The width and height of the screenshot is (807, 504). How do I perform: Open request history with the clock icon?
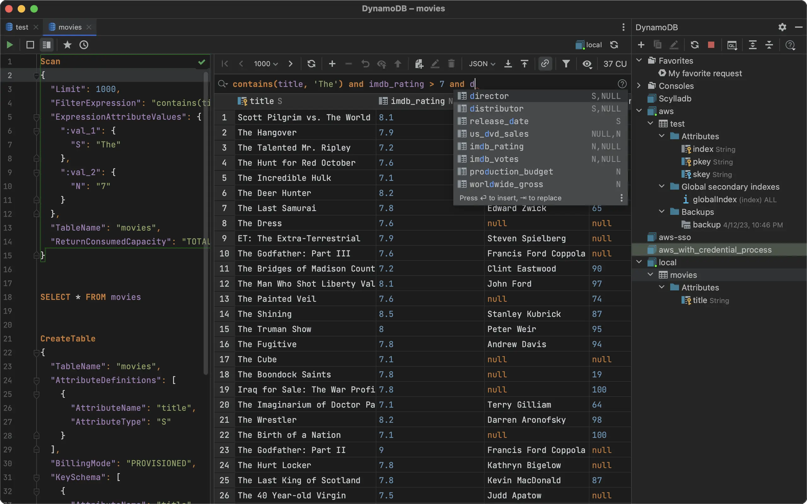84,45
